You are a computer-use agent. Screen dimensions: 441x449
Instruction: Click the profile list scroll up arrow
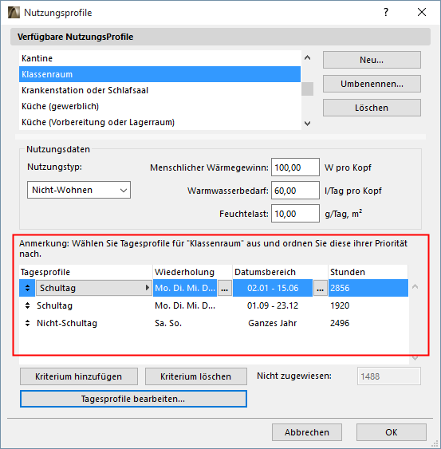(x=307, y=58)
